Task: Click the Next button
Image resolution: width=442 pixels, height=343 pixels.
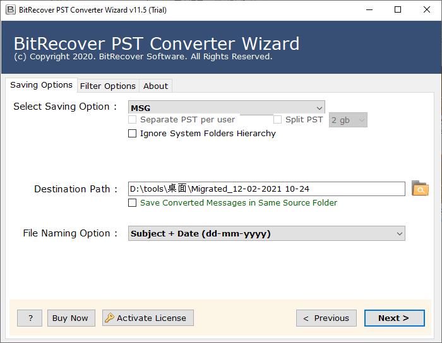Action: [395, 318]
